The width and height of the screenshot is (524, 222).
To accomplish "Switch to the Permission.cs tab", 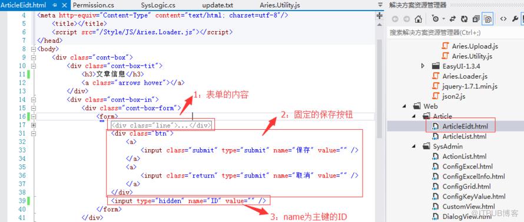I will (93, 5).
